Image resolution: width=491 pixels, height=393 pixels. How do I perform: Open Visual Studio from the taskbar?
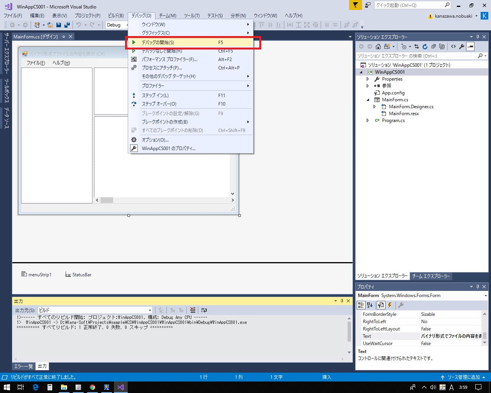121,387
